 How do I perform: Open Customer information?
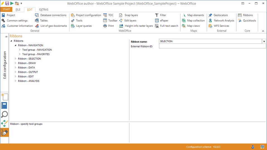click(x=17, y=26)
